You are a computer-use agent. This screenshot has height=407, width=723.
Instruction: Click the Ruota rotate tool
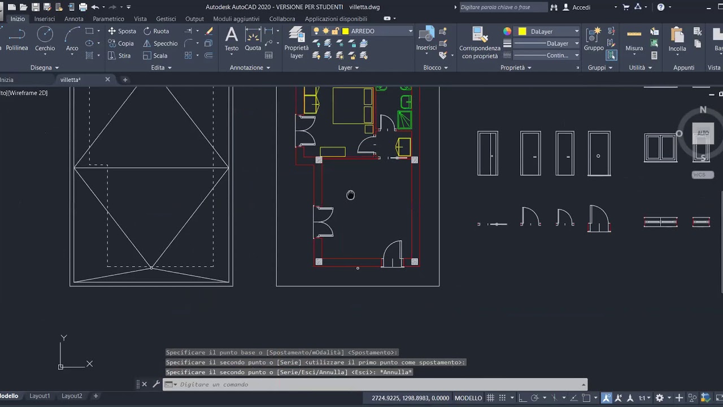point(156,31)
